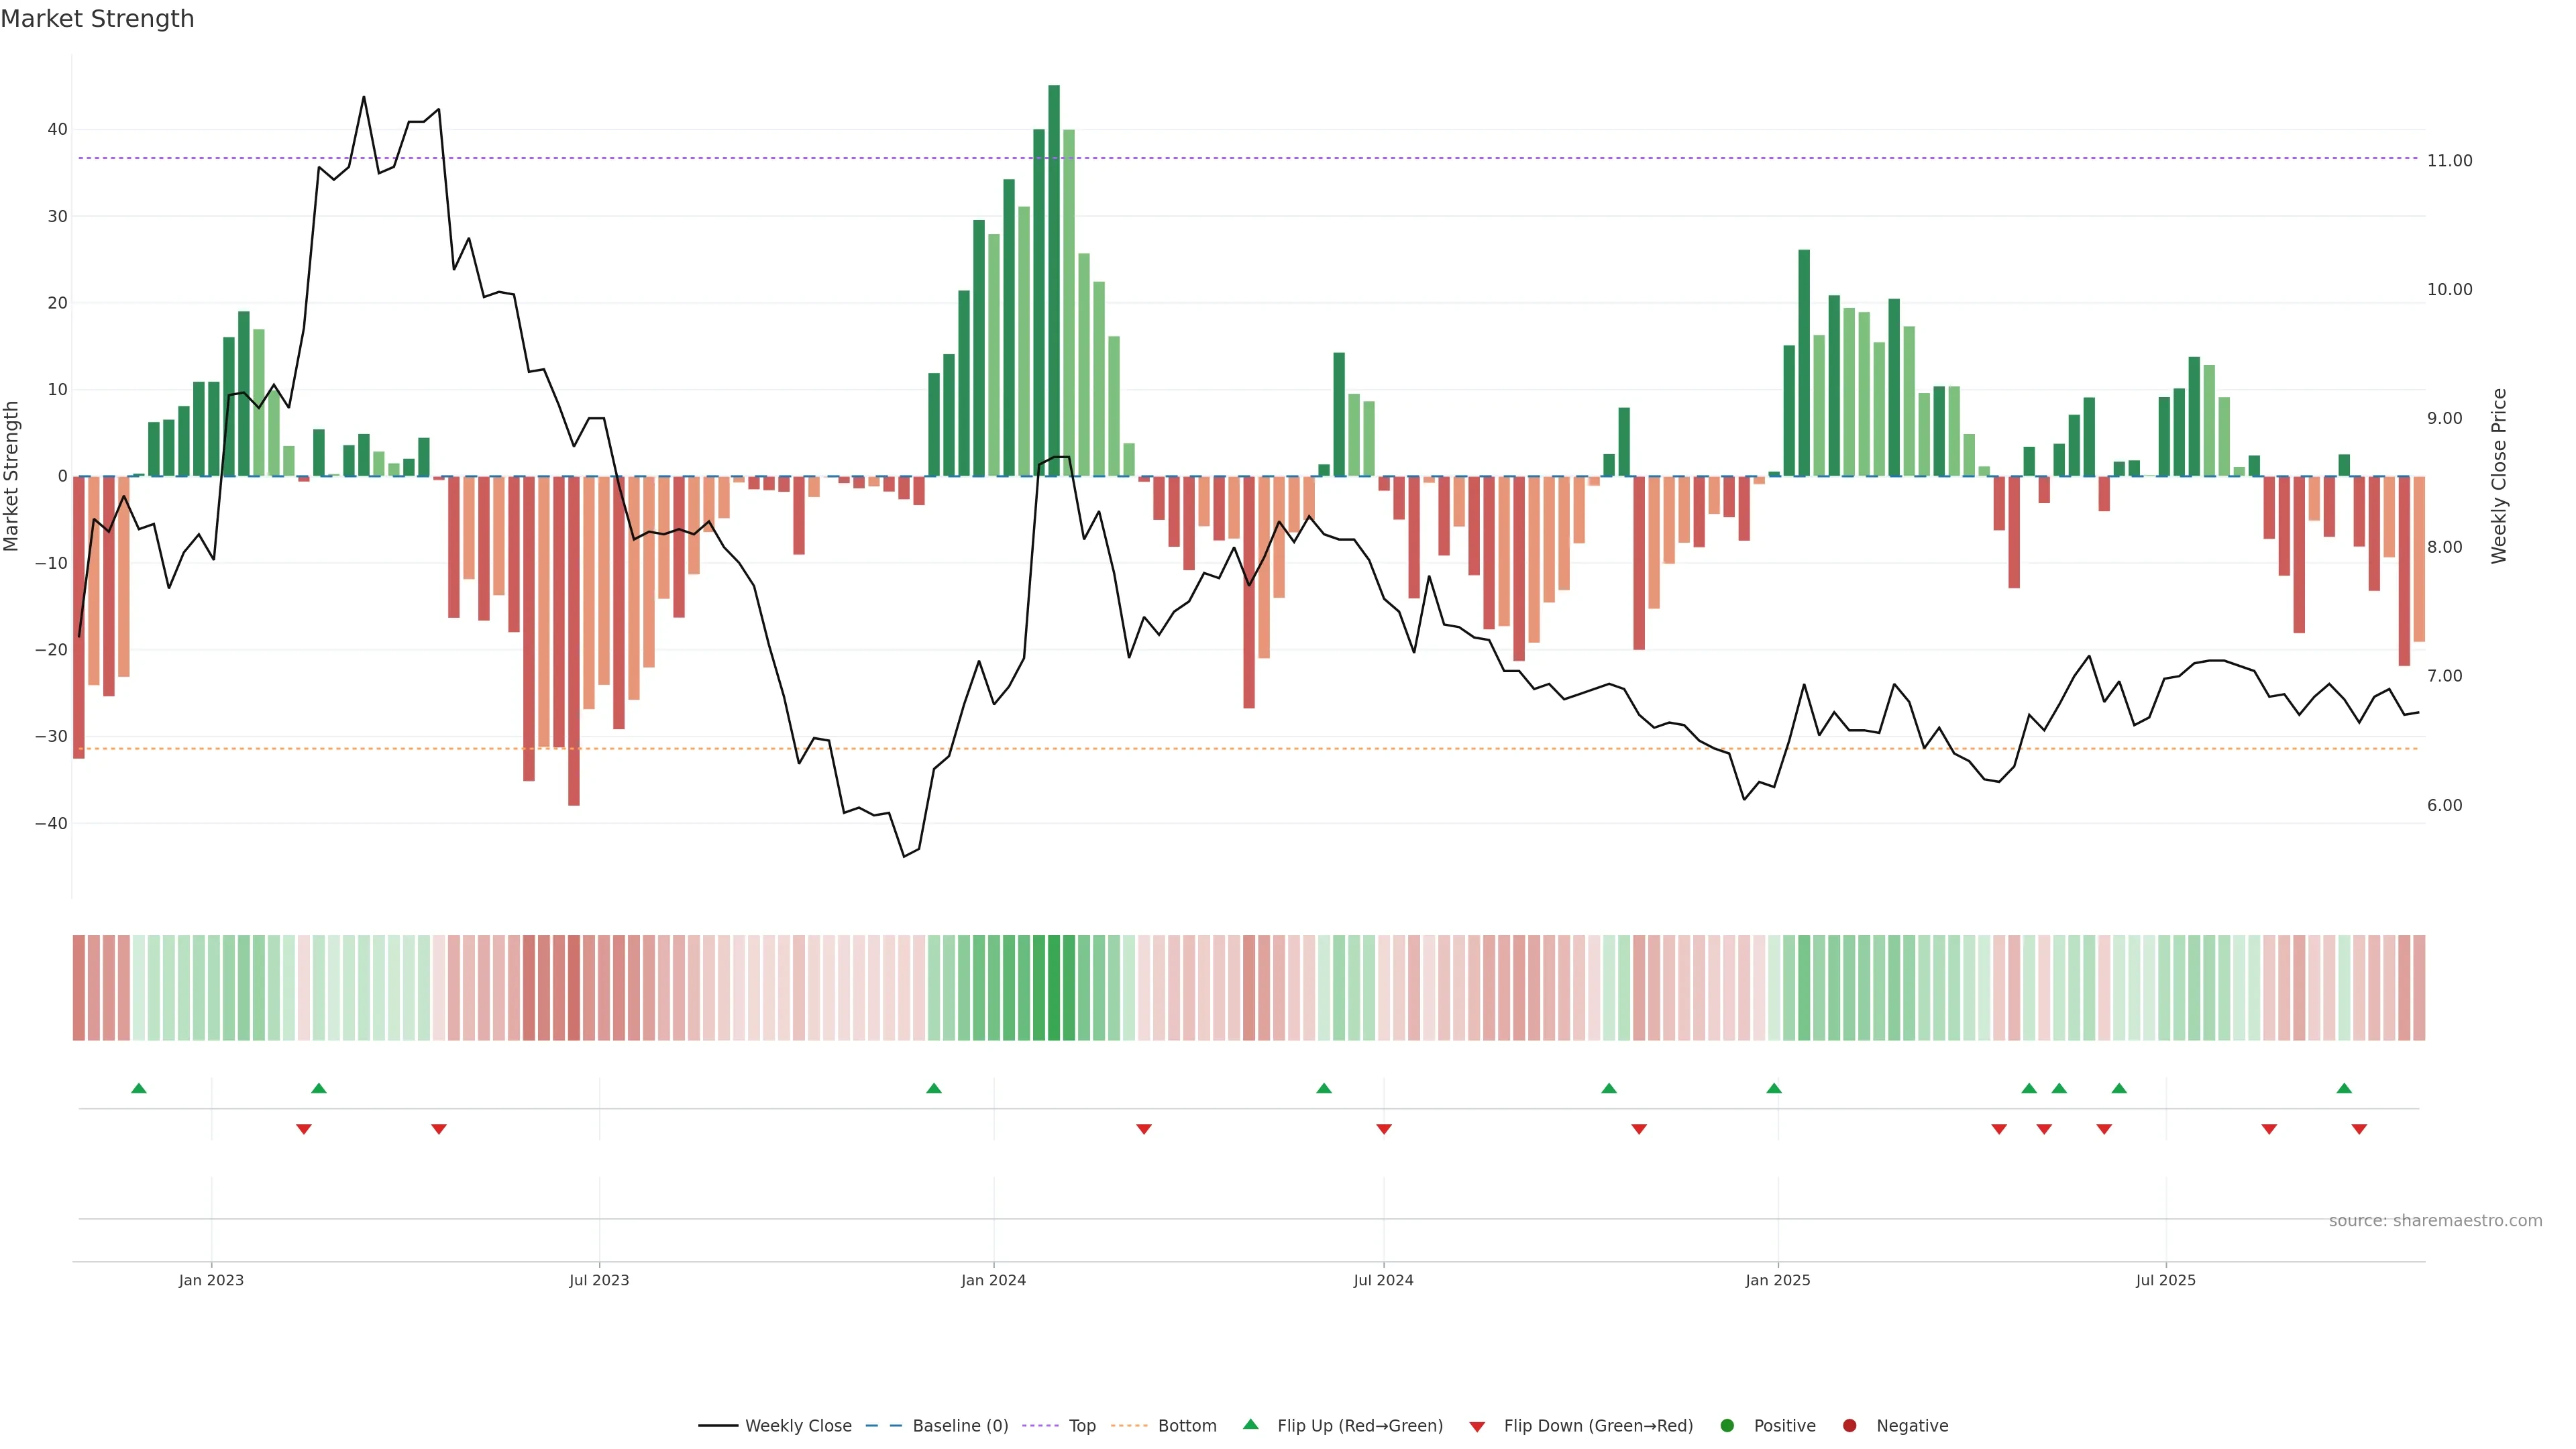Click the Market Strength chart title
The height and width of the screenshot is (1449, 2576).
point(97,19)
